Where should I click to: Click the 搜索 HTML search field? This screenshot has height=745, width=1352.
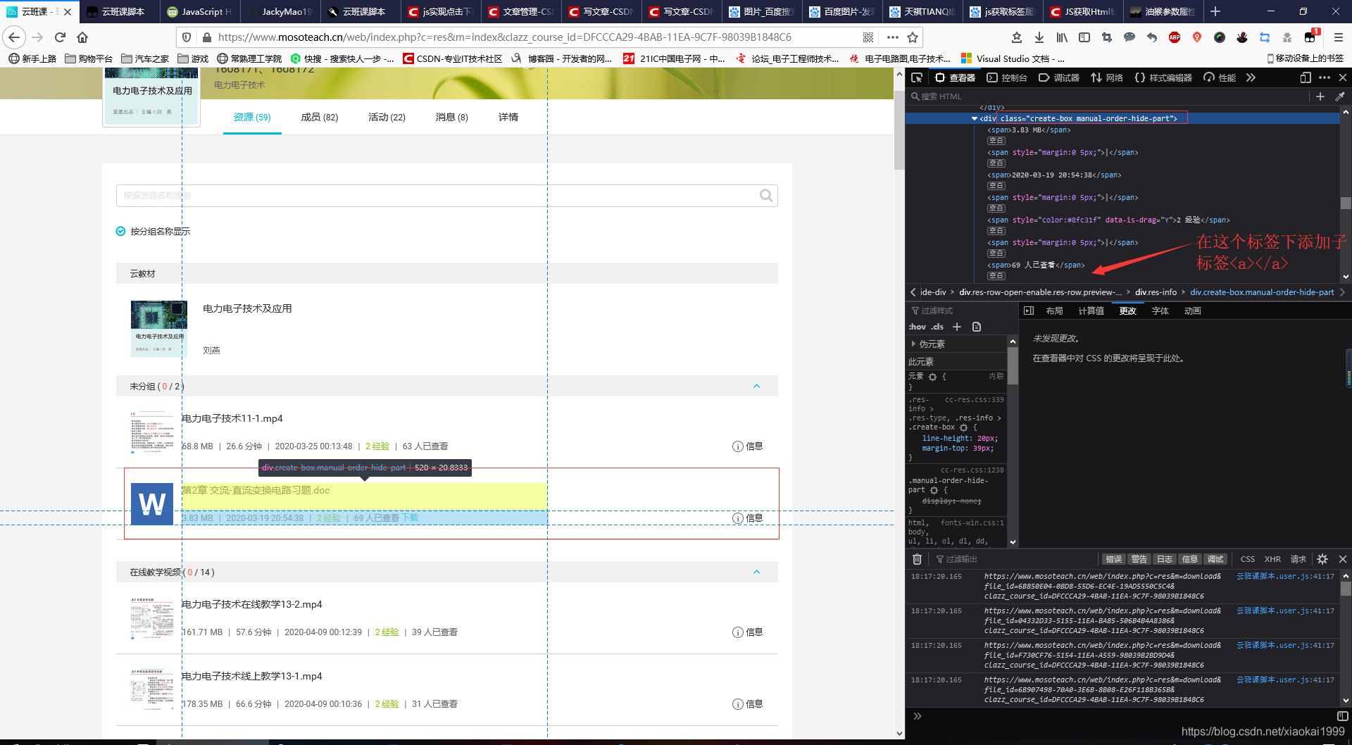point(1107,96)
